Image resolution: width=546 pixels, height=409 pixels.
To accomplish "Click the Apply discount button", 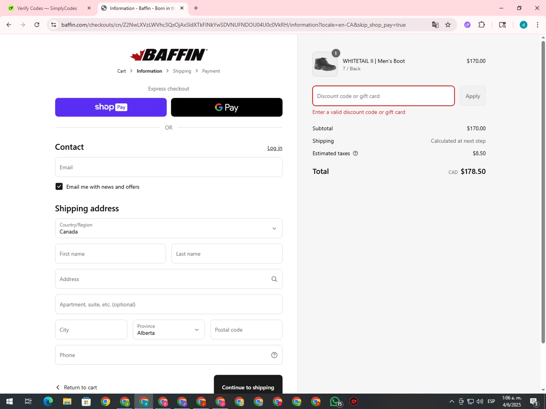I will [x=472, y=96].
